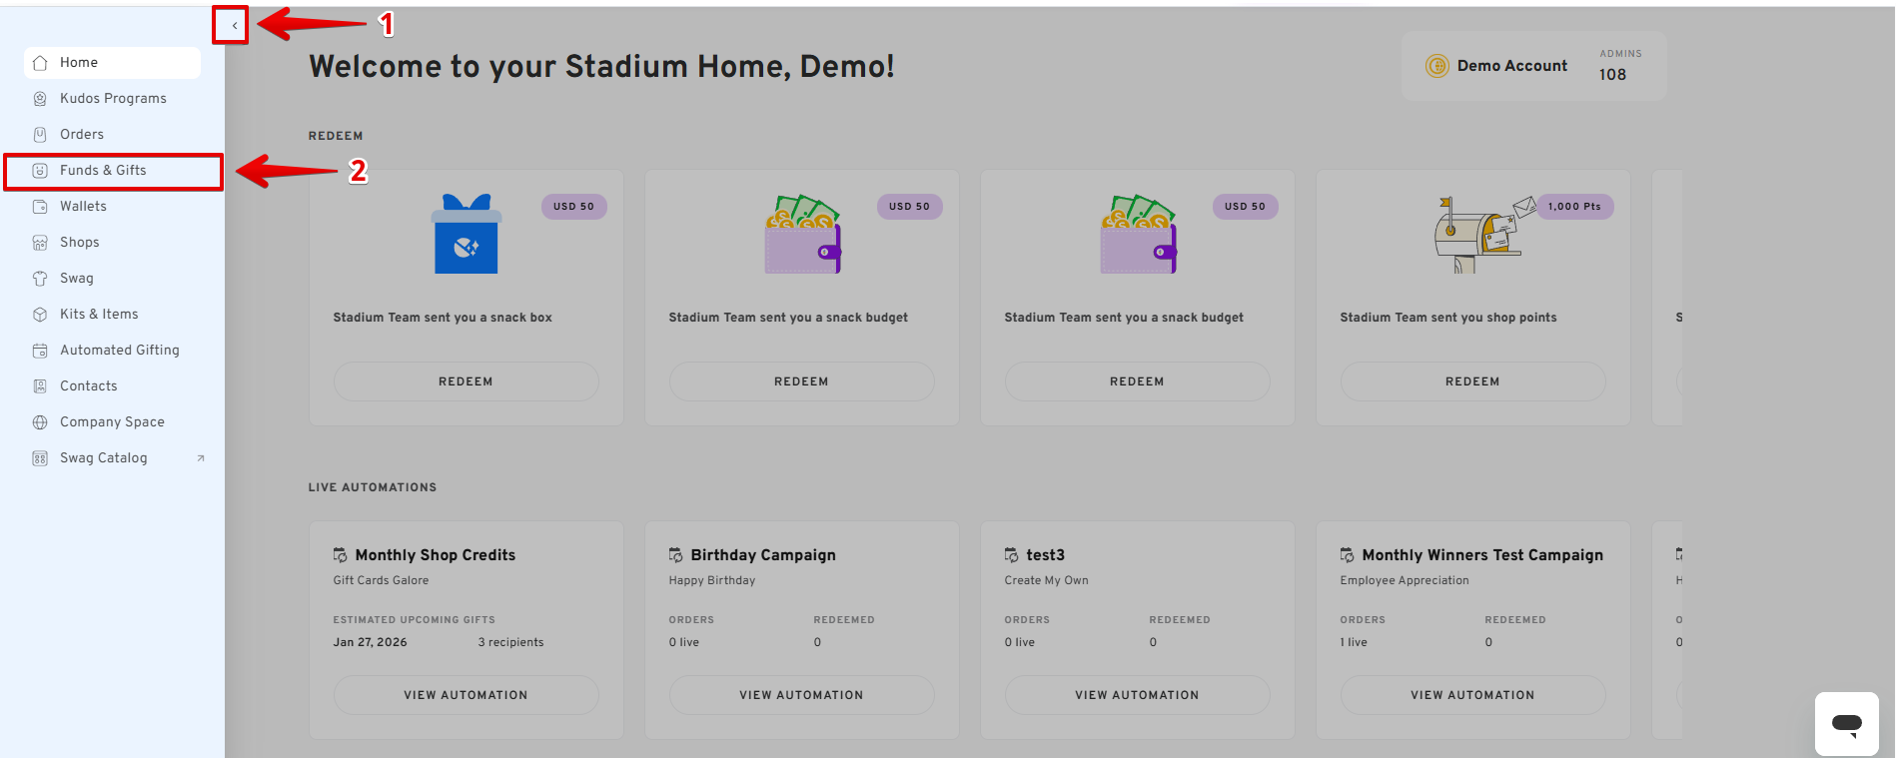Redeem the 1,000 Pts shop points
1896x758 pixels.
tap(1472, 381)
